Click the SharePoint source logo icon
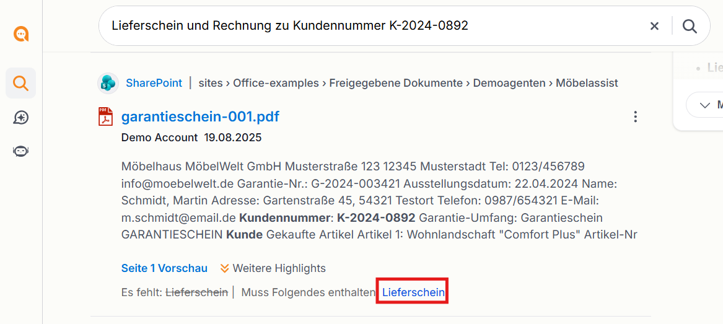The height and width of the screenshot is (324, 723). pyautogui.click(x=108, y=84)
